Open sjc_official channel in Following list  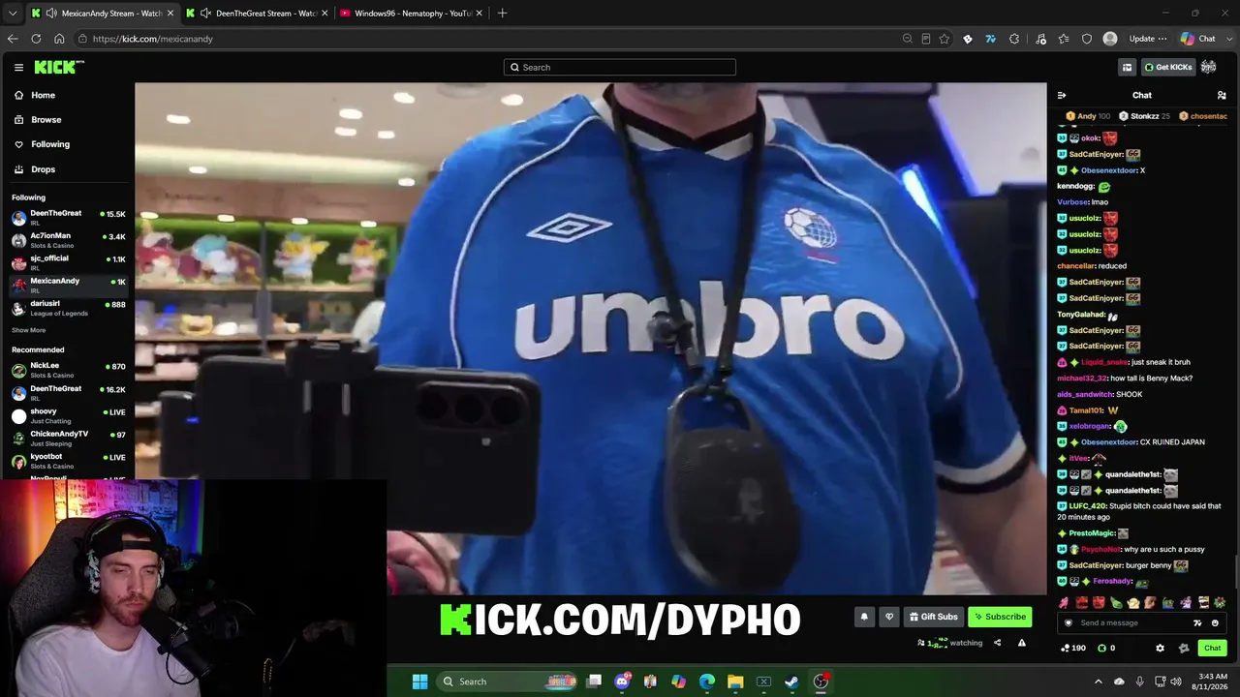68,262
